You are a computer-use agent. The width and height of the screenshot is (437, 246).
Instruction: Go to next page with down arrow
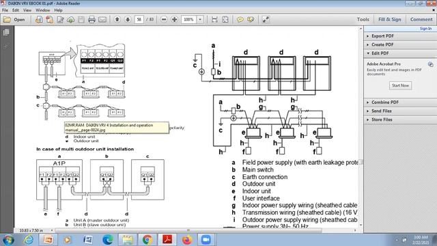pos(128,20)
